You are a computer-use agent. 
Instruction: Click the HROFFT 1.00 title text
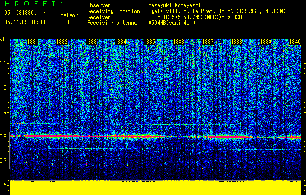click(38, 4)
